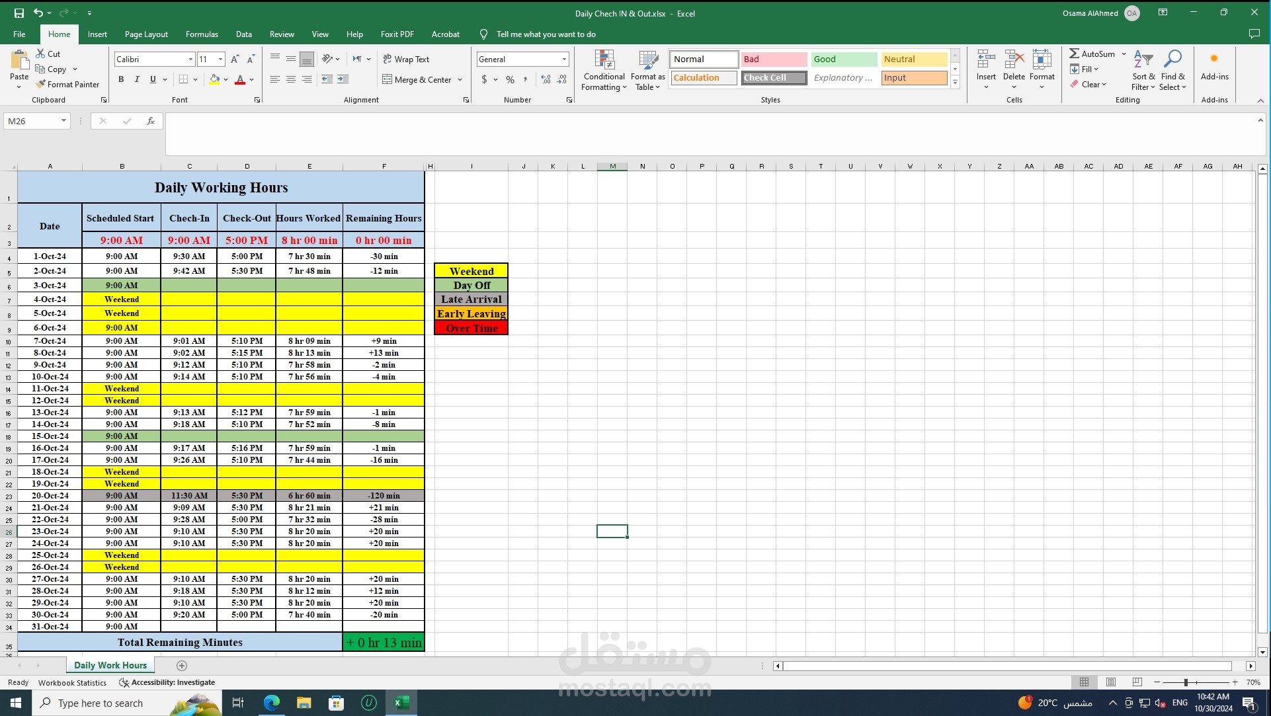Image resolution: width=1271 pixels, height=716 pixels.
Task: Apply the Calculation cell style
Action: pos(704,77)
